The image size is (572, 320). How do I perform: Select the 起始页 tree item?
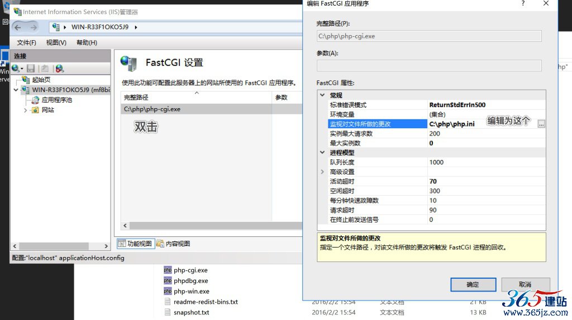(x=41, y=79)
